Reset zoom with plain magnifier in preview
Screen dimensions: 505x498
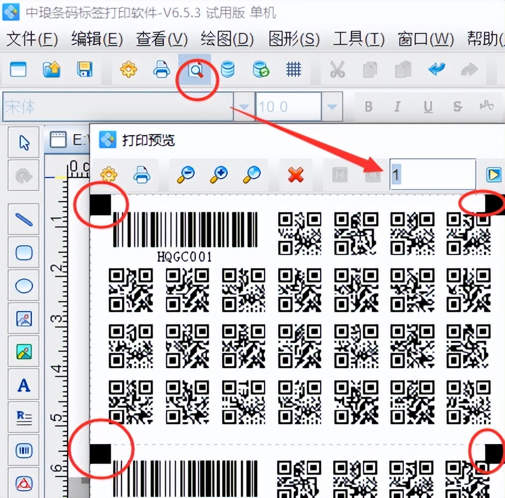(x=252, y=175)
